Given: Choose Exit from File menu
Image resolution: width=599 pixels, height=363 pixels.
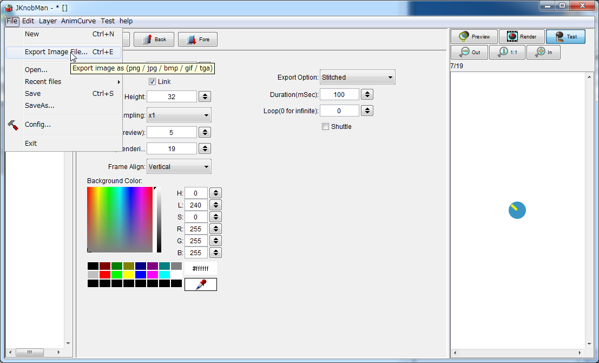Looking at the screenshot, I should tap(63, 143).
